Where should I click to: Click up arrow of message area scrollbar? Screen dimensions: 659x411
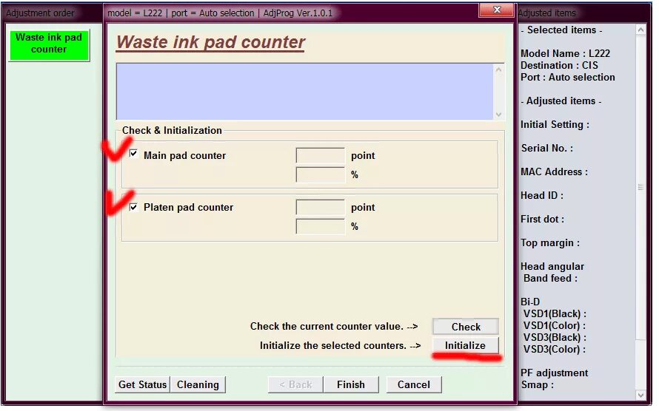pos(498,69)
